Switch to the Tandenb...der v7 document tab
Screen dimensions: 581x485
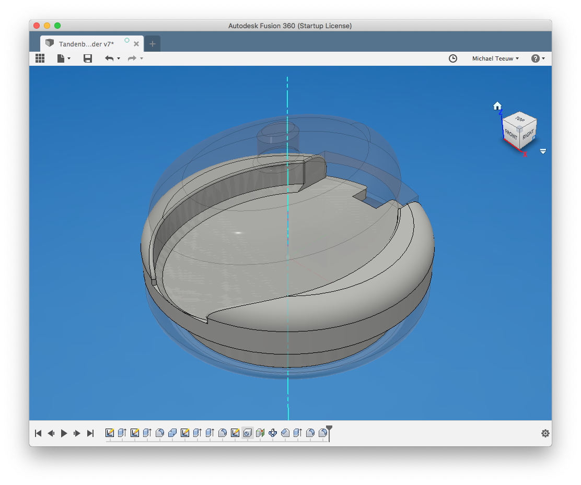(86, 44)
